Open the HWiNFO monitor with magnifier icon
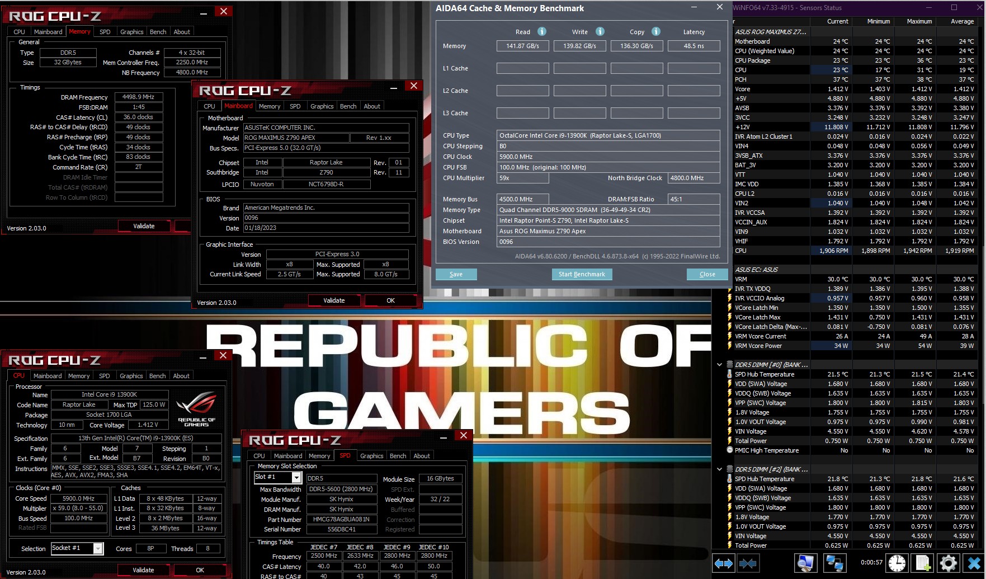This screenshot has width=986, height=579. [806, 563]
